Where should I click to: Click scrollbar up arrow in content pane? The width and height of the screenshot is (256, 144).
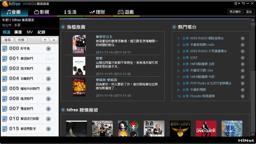tap(253, 20)
